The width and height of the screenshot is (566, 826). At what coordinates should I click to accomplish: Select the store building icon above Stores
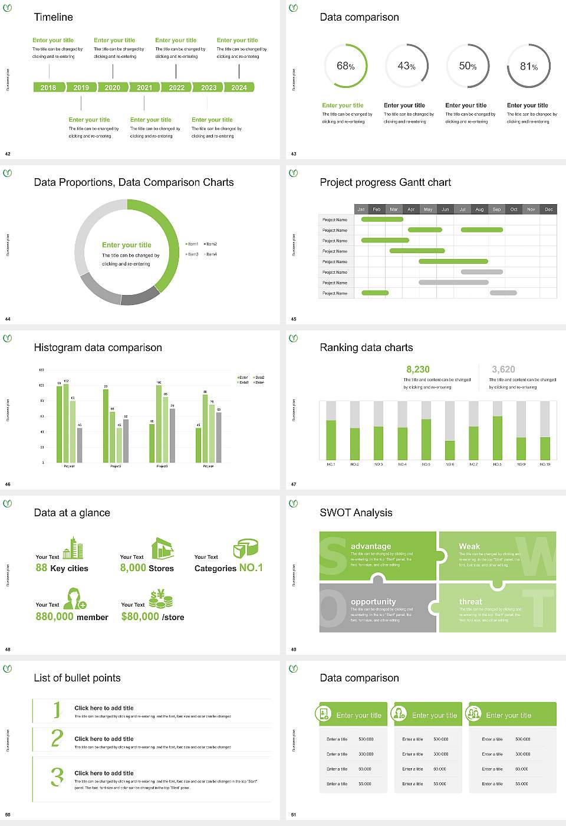tap(162, 548)
